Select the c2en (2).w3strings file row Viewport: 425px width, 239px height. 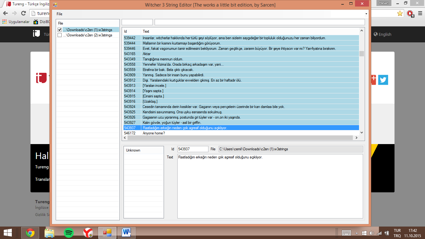pos(88,35)
